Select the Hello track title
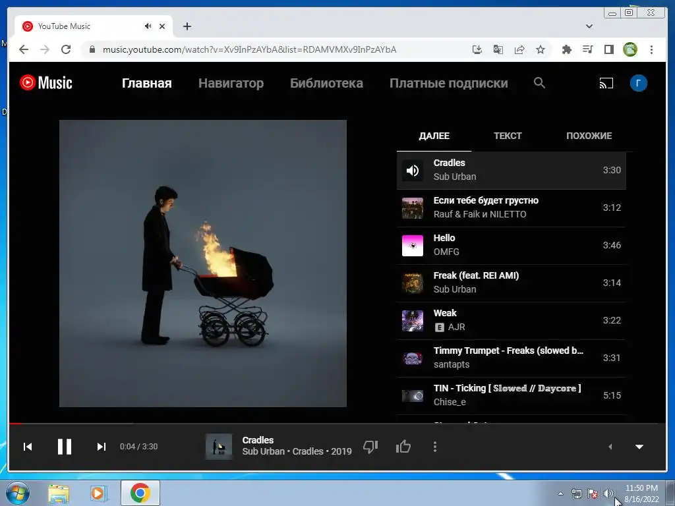This screenshot has height=506, width=675. pos(444,238)
